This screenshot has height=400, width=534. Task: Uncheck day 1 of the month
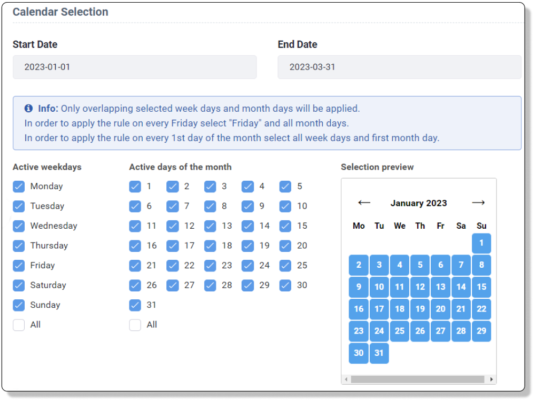(135, 187)
